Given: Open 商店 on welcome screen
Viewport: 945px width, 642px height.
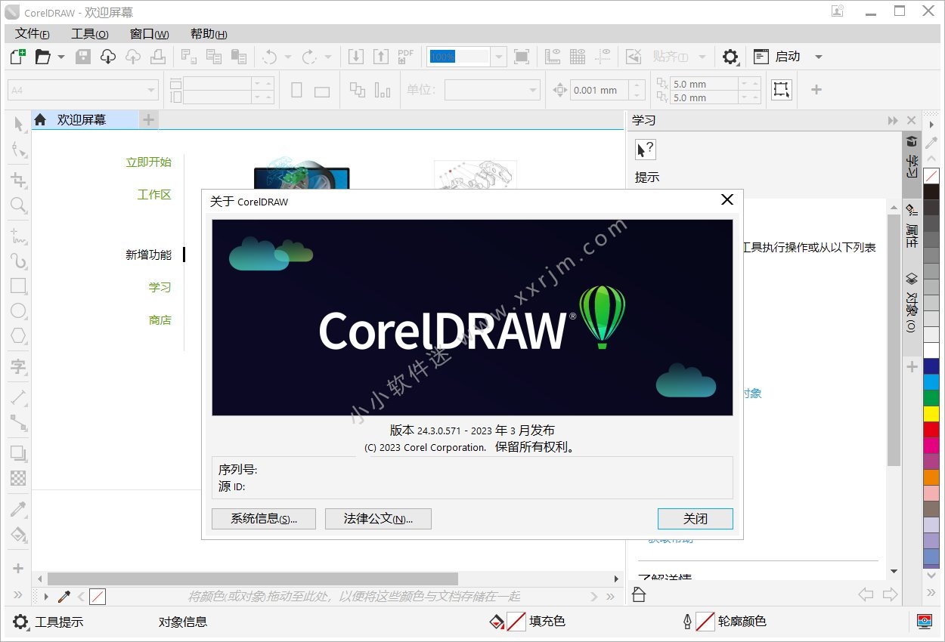Looking at the screenshot, I should (x=160, y=320).
